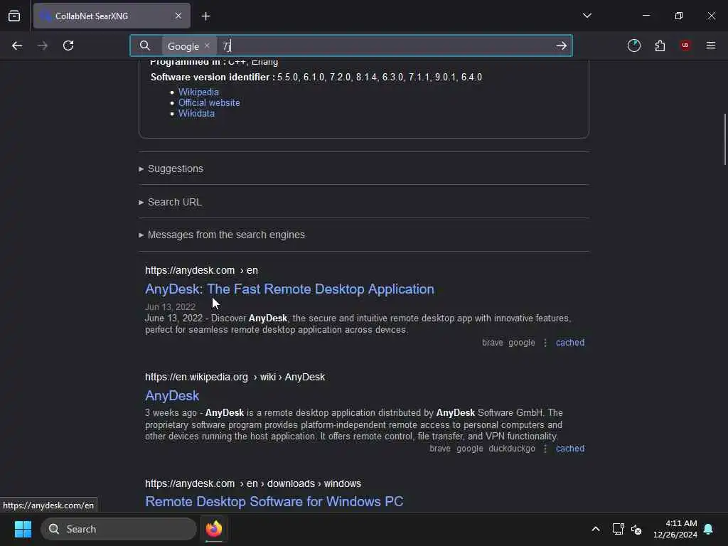The width and height of the screenshot is (728, 546).
Task: Close the CollabNet SearXNG tab
Action: click(x=178, y=16)
